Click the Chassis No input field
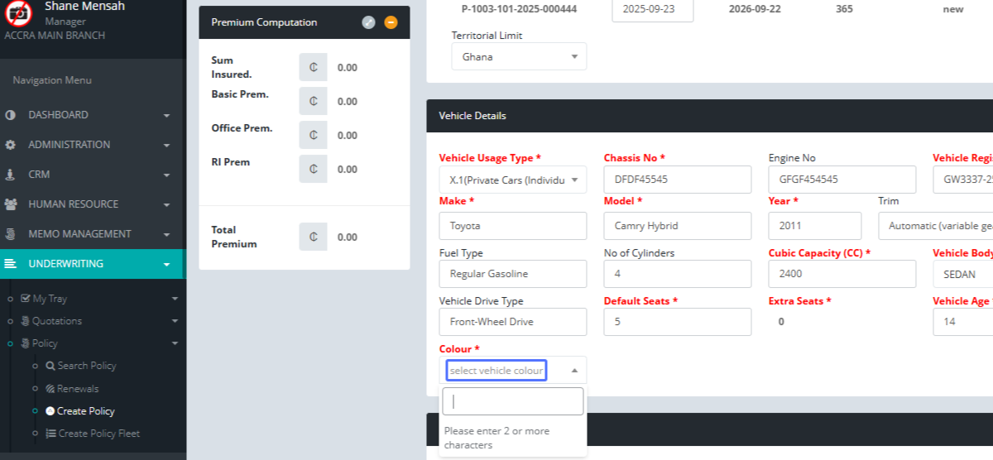Image resolution: width=993 pixels, height=460 pixels. click(677, 180)
